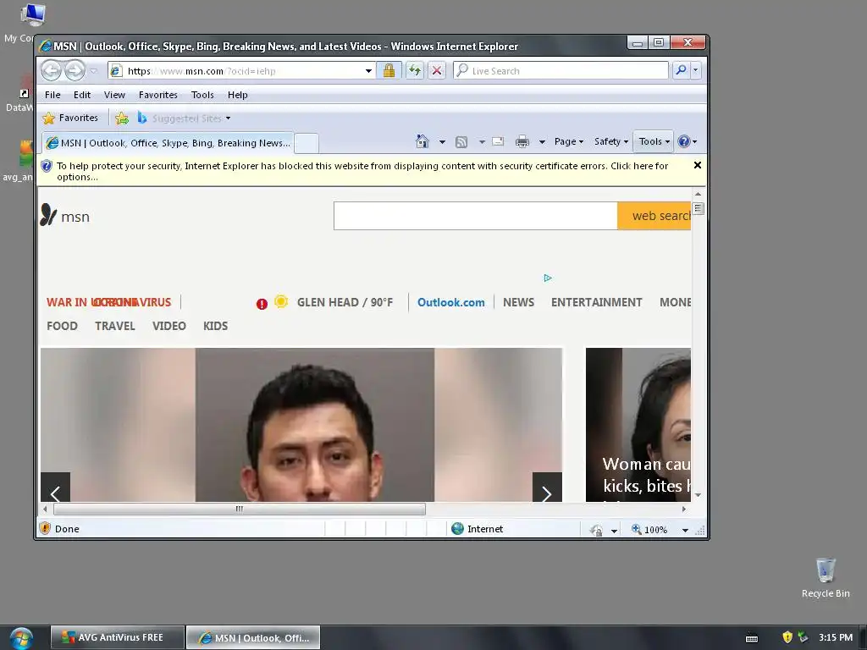
Task: Click the orange web search button
Action: pos(654,216)
